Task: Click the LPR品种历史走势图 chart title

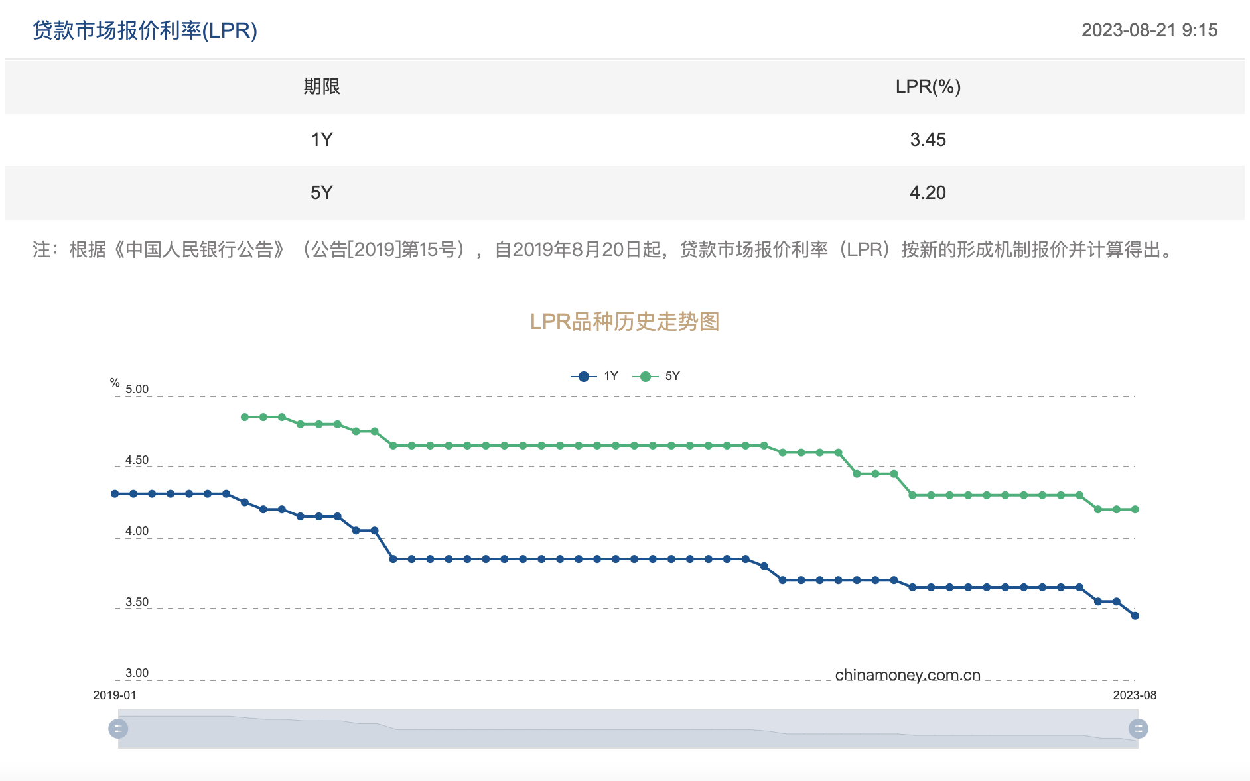Action: [624, 322]
